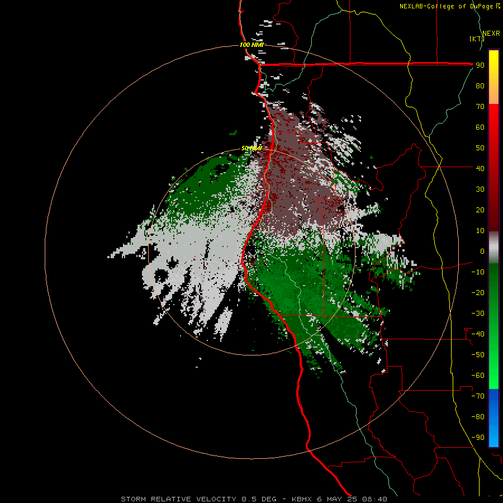The height and width of the screenshot is (503, 503).
Task: Click the 100 NMI range ring label
Action: pyautogui.click(x=251, y=45)
